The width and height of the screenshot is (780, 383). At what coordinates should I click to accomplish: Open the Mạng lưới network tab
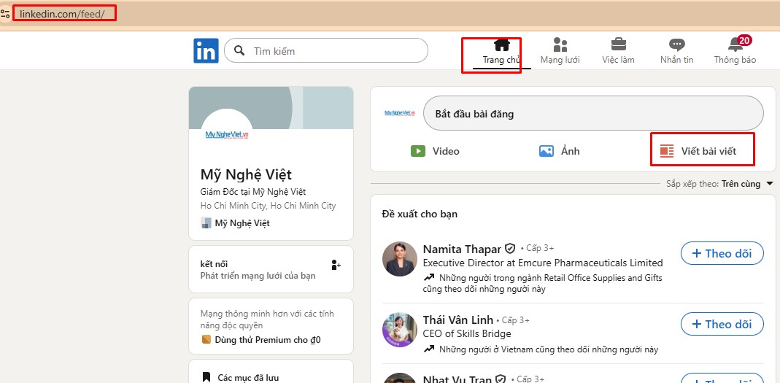pos(560,52)
